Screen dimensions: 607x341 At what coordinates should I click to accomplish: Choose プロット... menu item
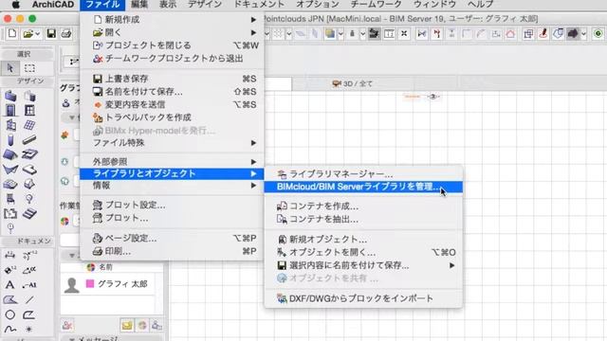(x=172, y=218)
